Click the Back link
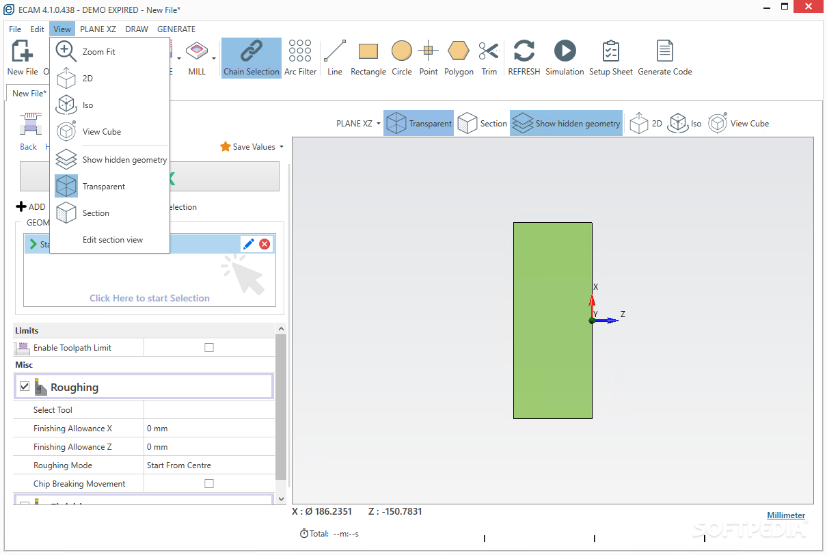 (28, 147)
